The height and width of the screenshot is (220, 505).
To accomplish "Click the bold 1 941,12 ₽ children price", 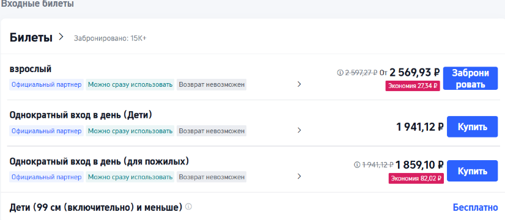I will 420,127.
